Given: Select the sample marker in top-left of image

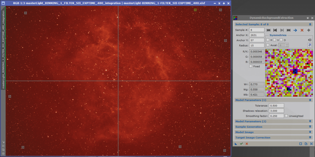Looking at the screenshot, I should pos(25,13).
